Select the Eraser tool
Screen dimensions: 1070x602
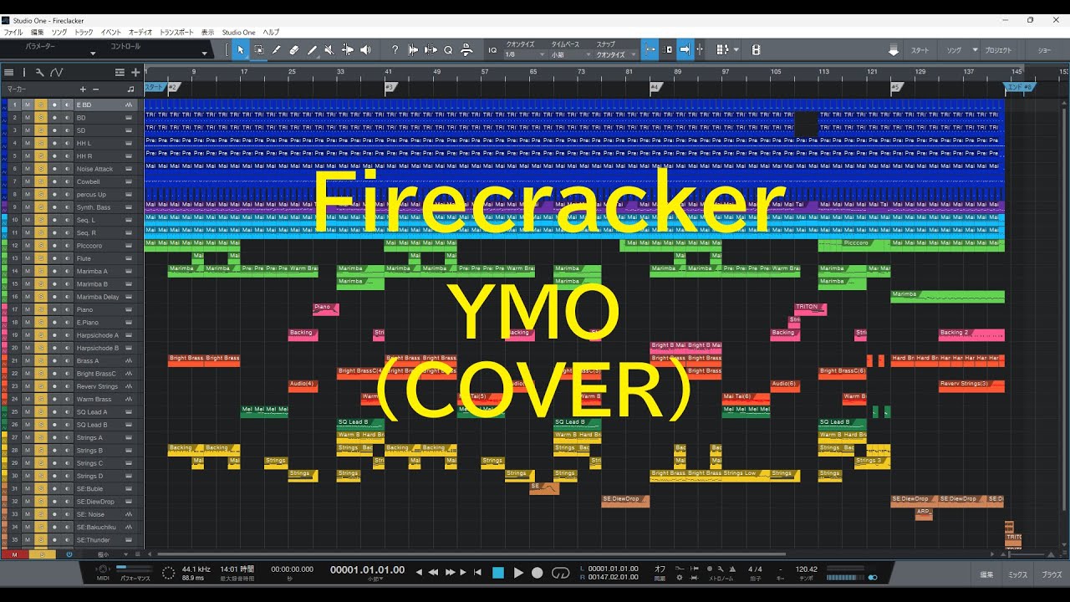click(294, 50)
